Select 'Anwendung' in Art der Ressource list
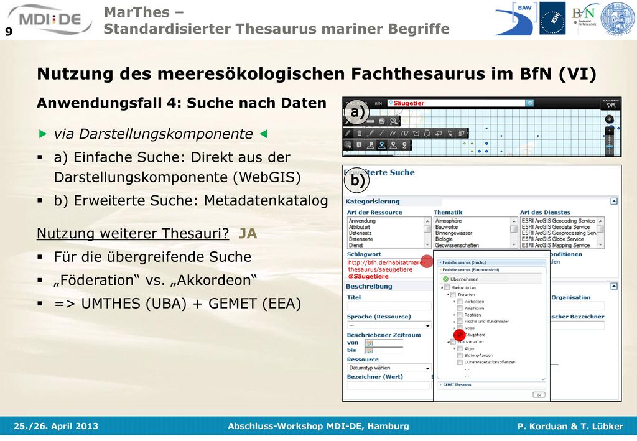This screenshot has height=441, width=637. [362, 221]
